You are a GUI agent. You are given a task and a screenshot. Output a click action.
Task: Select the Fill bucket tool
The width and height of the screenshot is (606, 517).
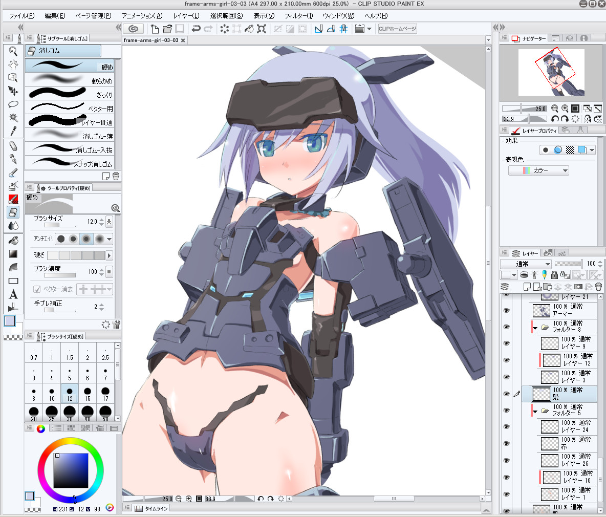point(13,241)
